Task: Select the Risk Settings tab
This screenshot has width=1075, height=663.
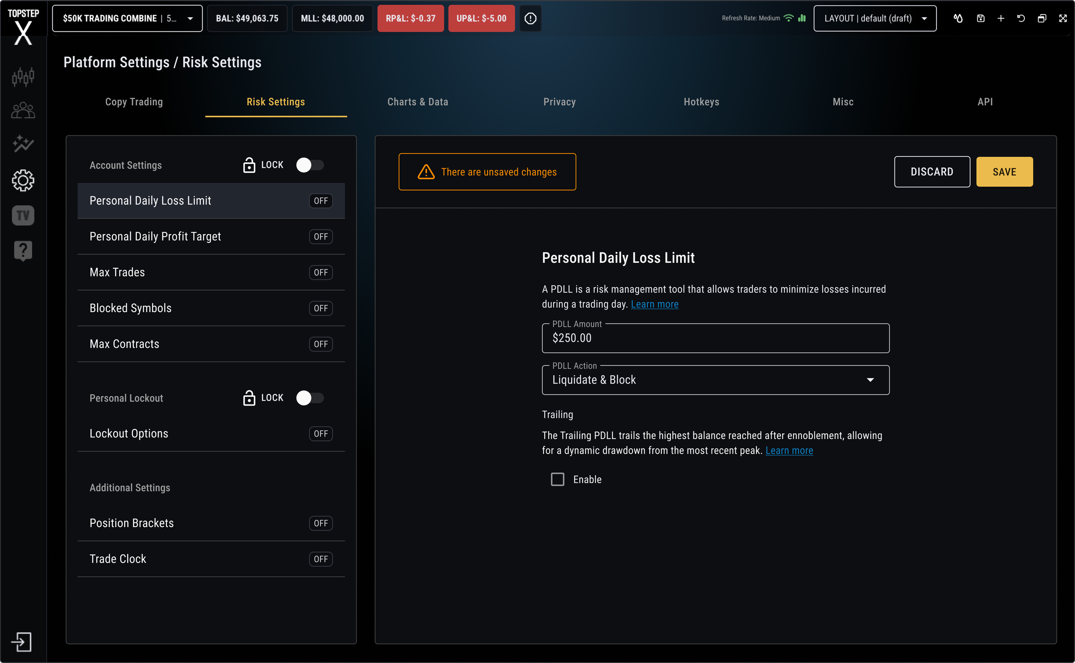Action: coord(276,102)
